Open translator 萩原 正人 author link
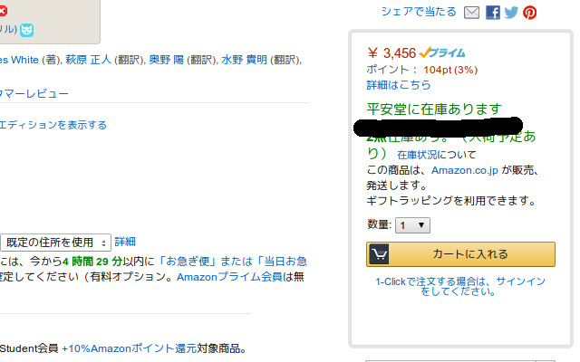580x362 pixels. (88, 60)
